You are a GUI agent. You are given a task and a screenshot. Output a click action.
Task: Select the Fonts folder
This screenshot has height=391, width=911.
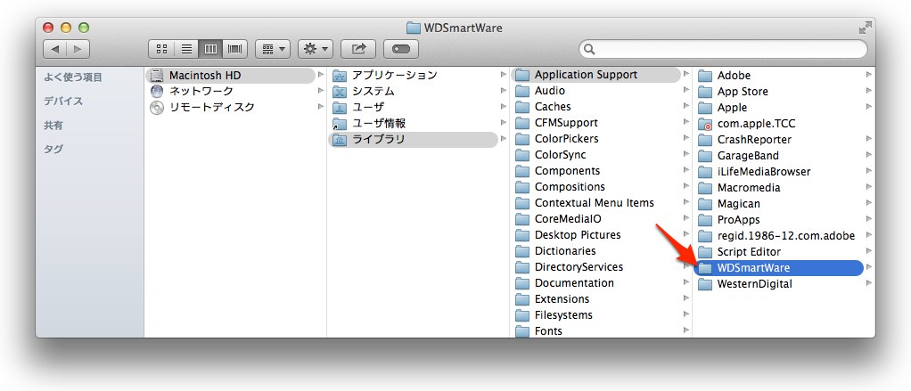(x=596, y=330)
